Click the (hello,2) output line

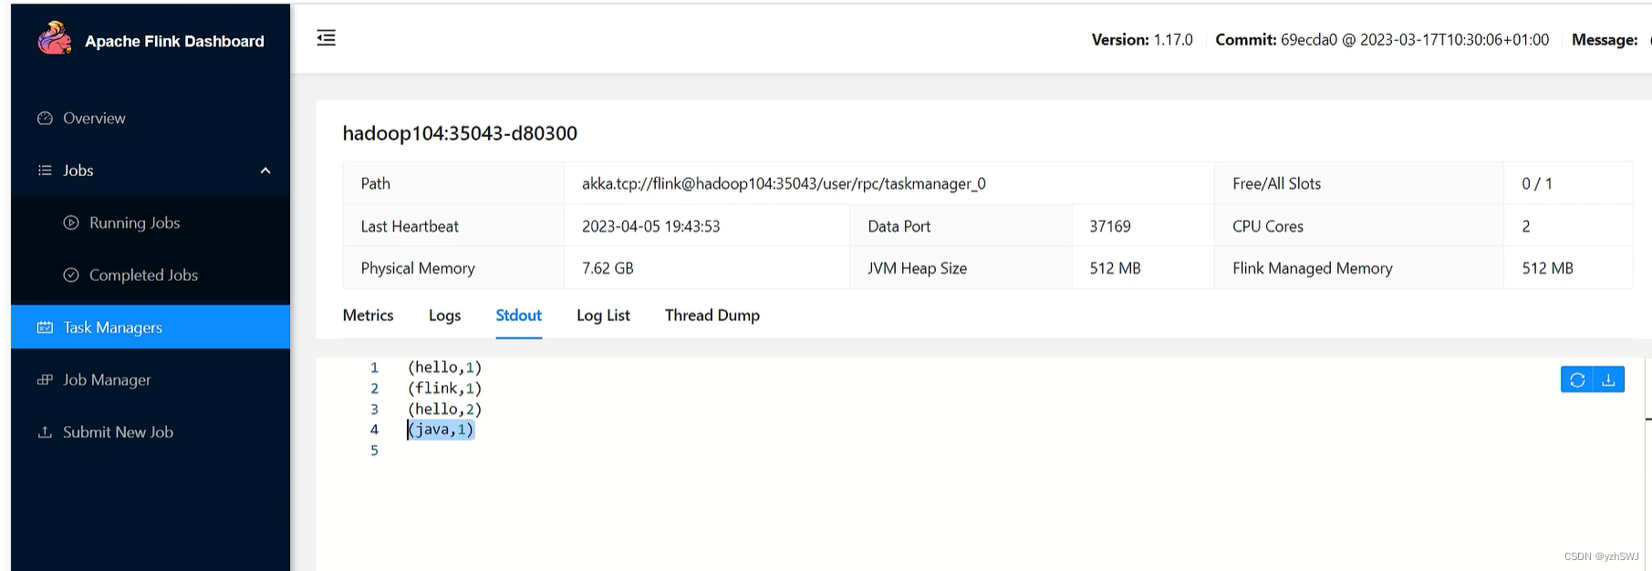tap(444, 410)
